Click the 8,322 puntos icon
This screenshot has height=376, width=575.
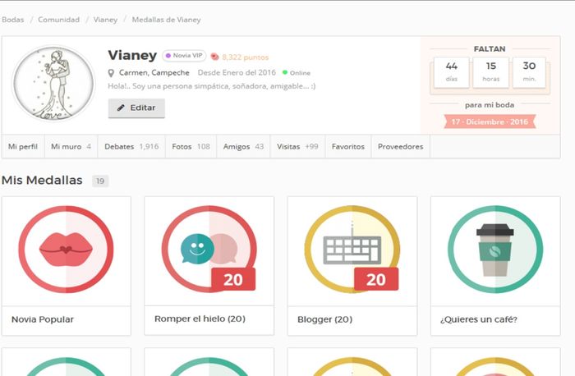pos(215,57)
